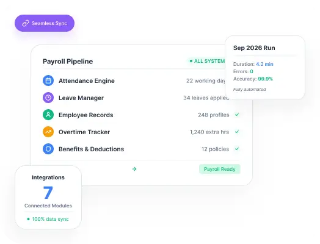Click the chain link icon in Seamless Sync

point(26,23)
